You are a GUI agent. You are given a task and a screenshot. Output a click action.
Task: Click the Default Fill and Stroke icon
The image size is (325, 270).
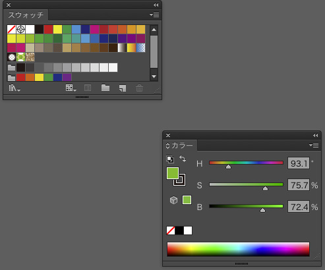click(x=170, y=159)
